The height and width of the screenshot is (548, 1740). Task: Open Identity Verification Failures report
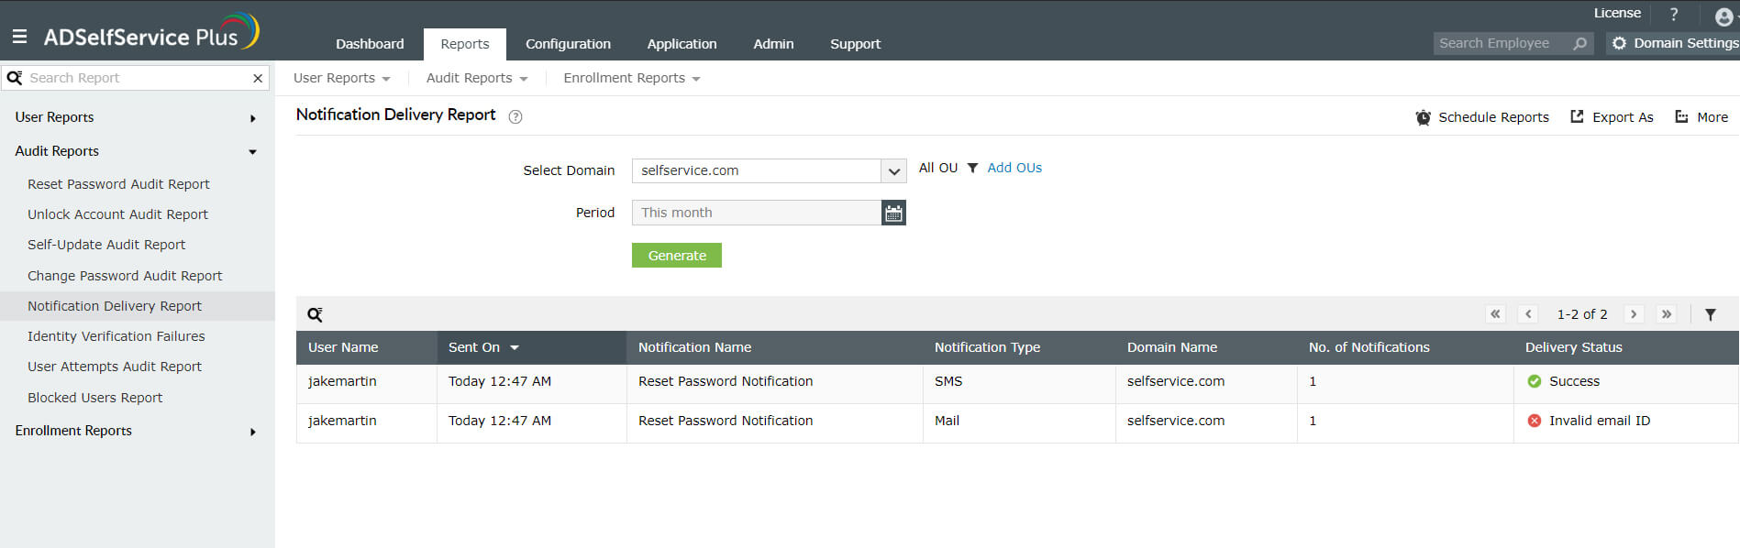[116, 336]
